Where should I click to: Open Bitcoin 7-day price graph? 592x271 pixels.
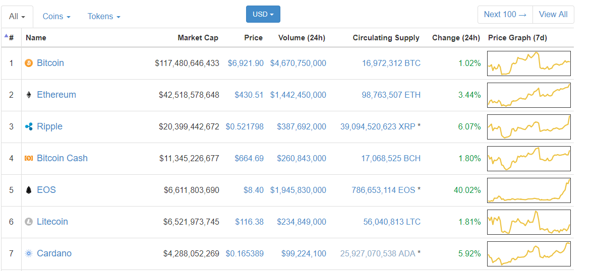[x=528, y=63]
